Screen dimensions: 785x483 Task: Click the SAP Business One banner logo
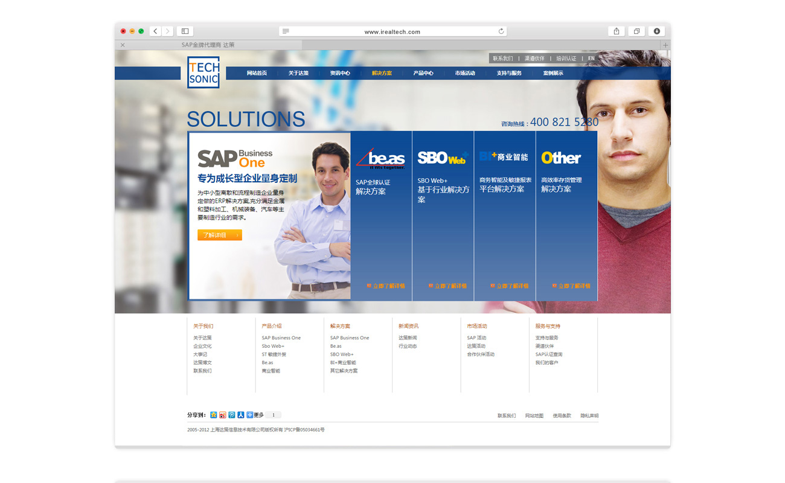tap(235, 158)
